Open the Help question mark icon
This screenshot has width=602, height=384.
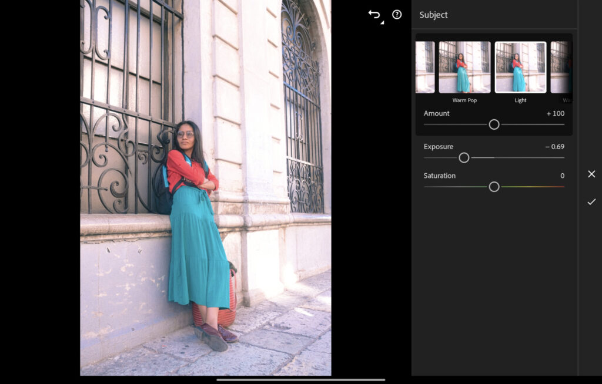397,15
